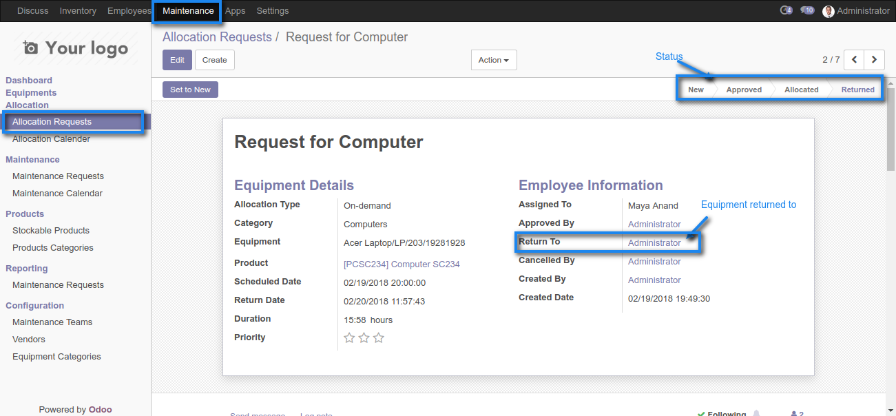Screen dimensions: 896x416
Task: Select the Allocated status stage
Action: coord(802,90)
